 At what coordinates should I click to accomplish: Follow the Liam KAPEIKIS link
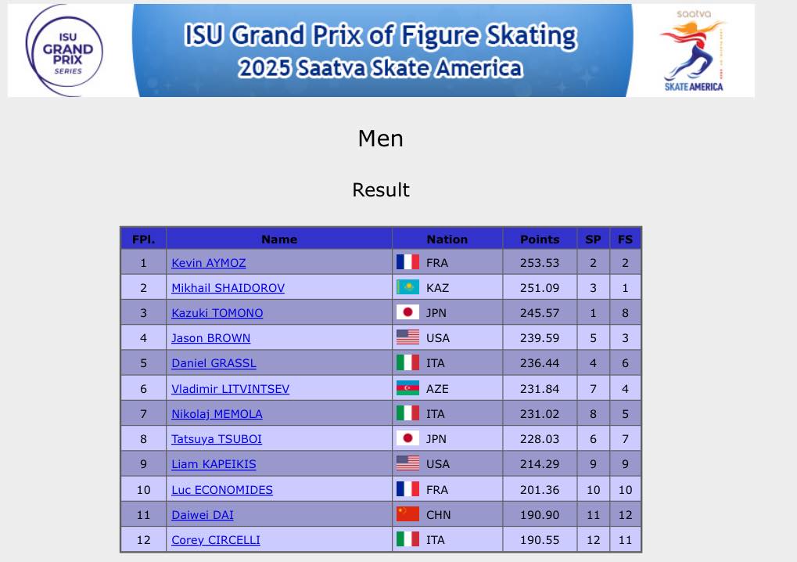pos(214,464)
